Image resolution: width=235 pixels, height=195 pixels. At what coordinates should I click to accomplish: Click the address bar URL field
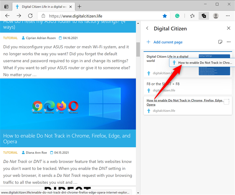tap(104, 16)
